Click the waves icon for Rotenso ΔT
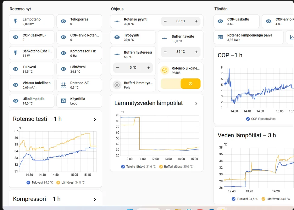 tap(64, 85)
